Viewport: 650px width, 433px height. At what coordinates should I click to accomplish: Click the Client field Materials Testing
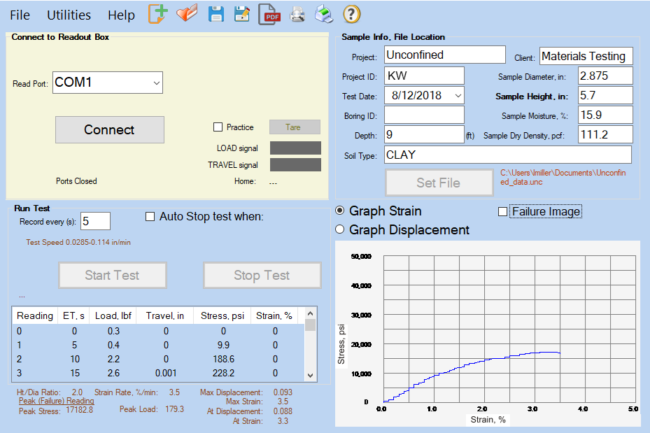tap(586, 56)
